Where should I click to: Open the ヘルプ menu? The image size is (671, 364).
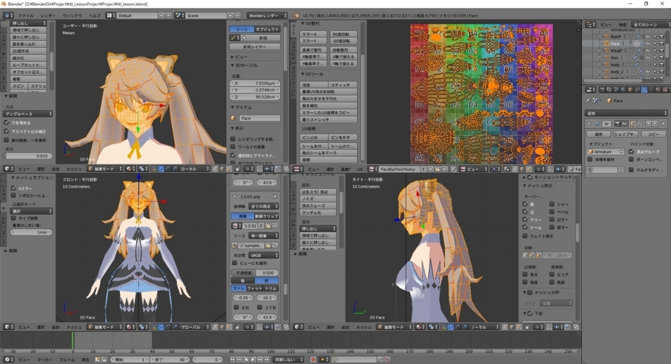[94, 16]
